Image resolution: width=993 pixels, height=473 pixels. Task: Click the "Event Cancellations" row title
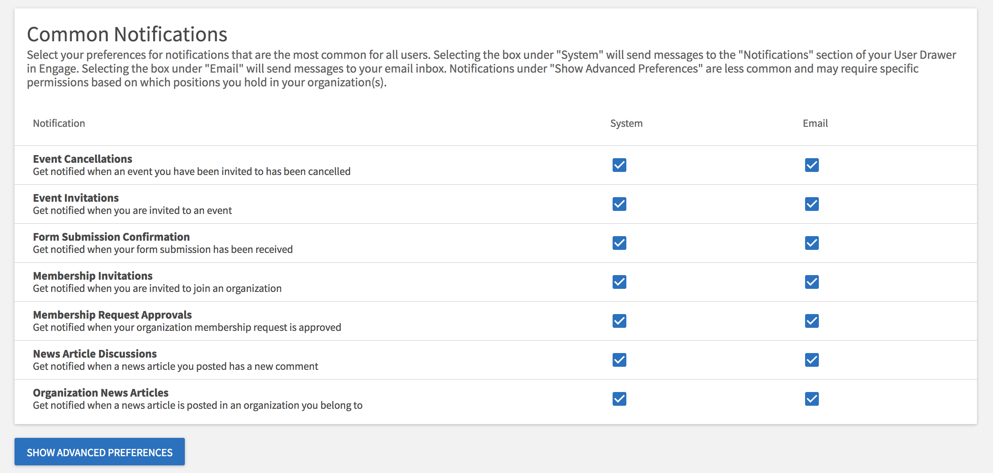82,159
